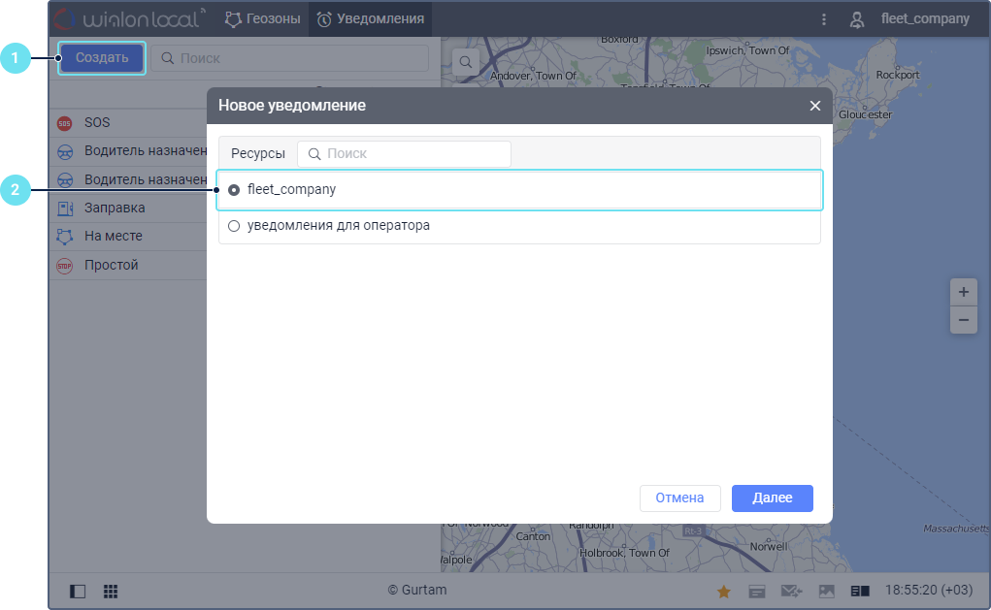Select the уведомления для оператора radio option

click(234, 226)
